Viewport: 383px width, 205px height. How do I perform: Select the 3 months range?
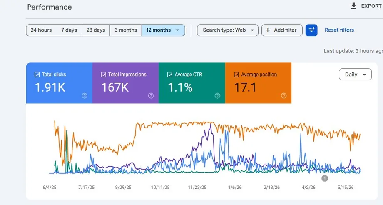[x=126, y=30]
